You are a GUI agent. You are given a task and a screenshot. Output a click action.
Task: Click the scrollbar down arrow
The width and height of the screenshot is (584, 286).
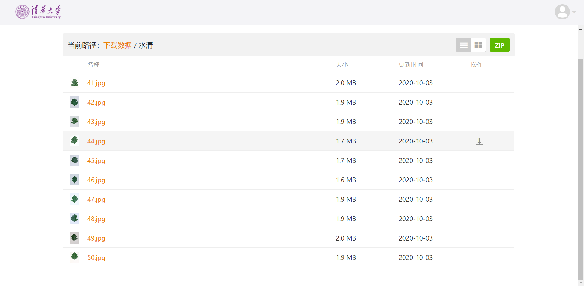581,283
